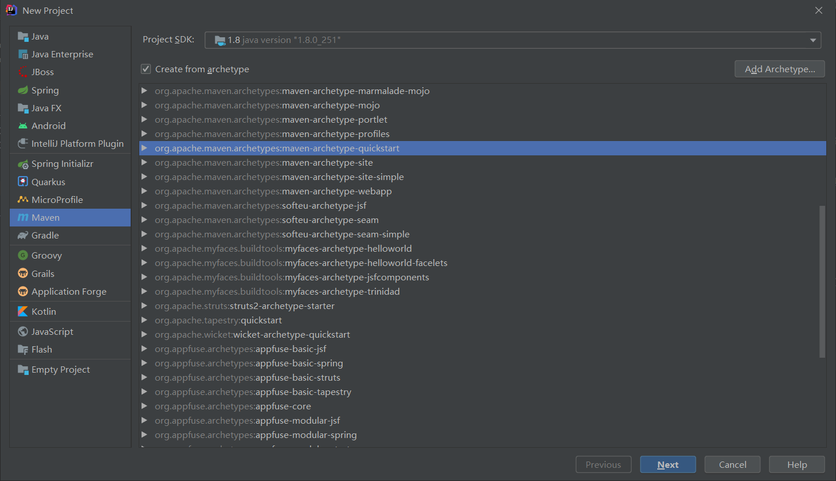The image size is (836, 481).
Task: Select appfuse-basic-jsf row
Action: coord(482,349)
